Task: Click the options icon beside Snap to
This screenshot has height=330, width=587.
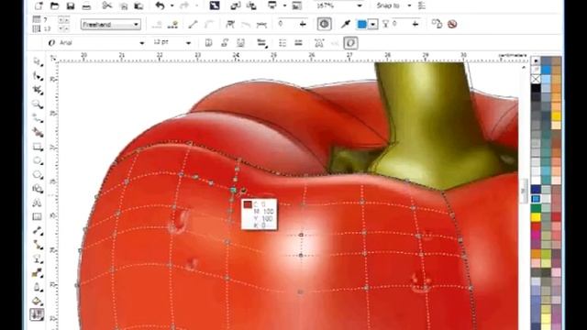Action: pos(422,5)
